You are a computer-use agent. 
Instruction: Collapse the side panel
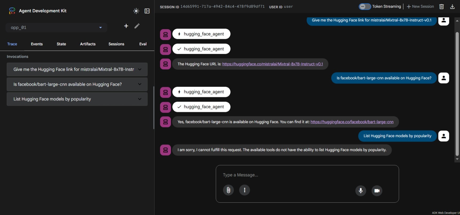pos(147,11)
